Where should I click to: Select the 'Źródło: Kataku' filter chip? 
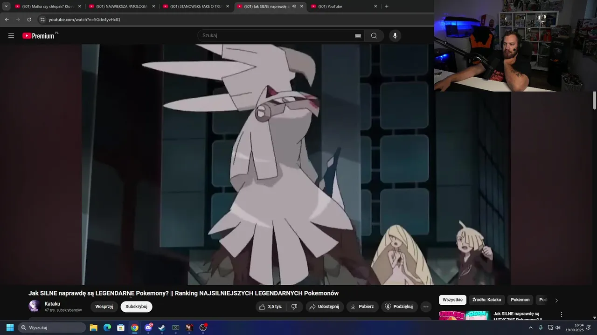coord(486,300)
